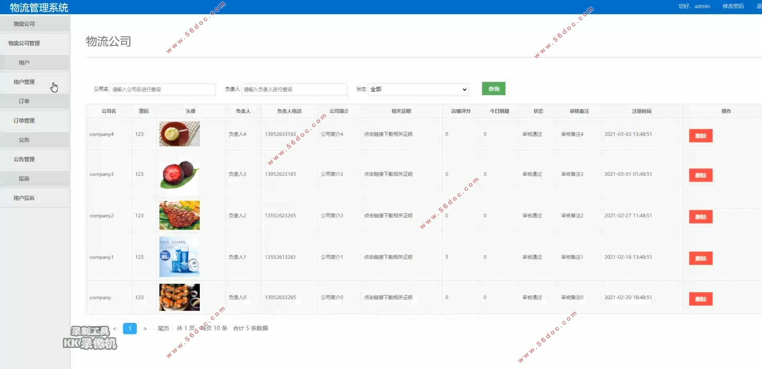The height and width of the screenshot is (369, 762).
Task: Delete the company4 record
Action: (700, 136)
